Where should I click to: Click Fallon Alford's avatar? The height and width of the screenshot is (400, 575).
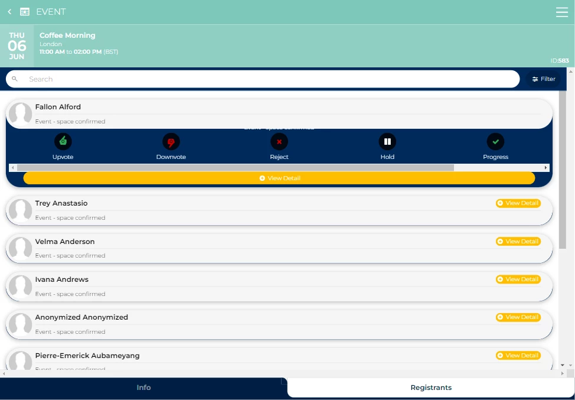(x=20, y=114)
